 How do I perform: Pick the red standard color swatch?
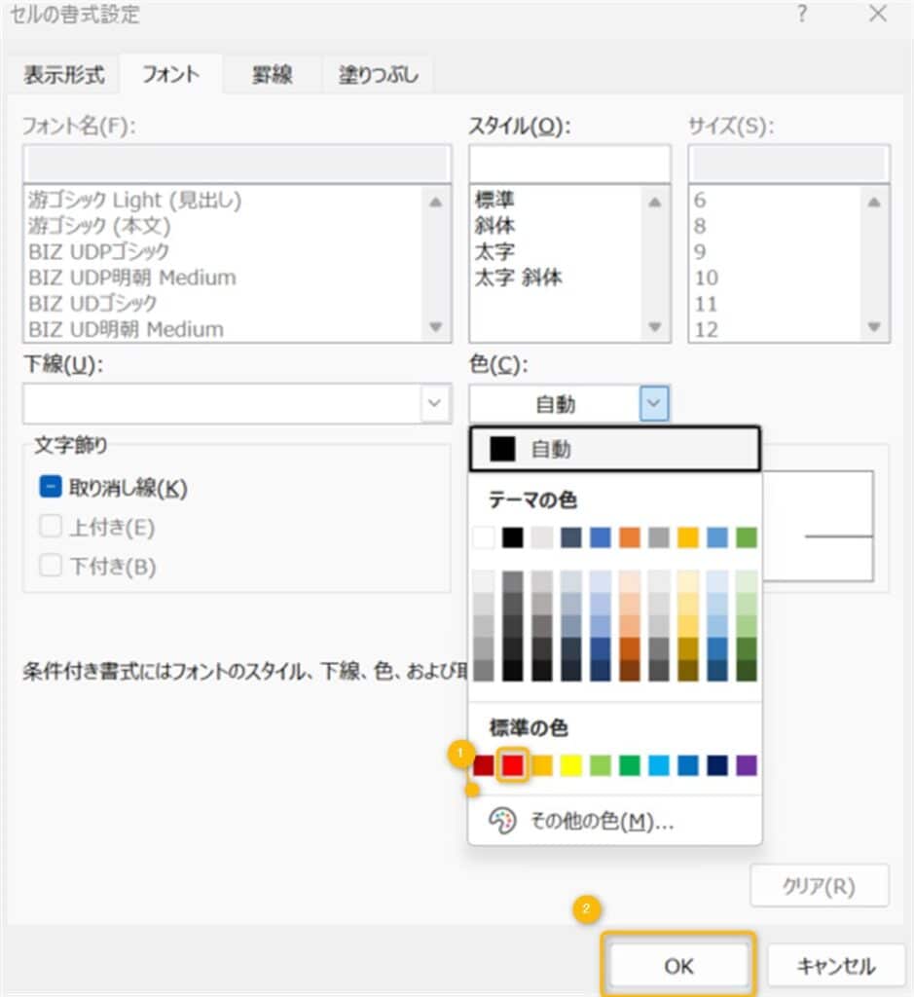[x=512, y=765]
